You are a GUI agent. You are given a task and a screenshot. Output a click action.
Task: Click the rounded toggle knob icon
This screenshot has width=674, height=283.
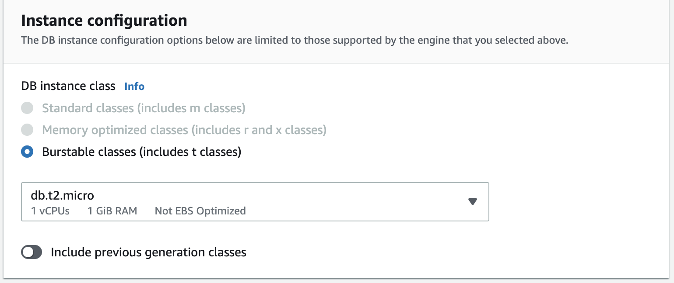coord(28,252)
